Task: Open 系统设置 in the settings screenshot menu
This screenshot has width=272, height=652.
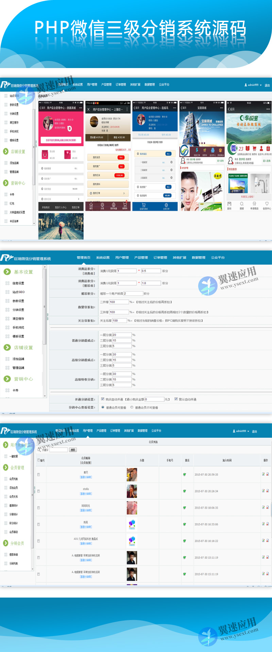Action: click(103, 258)
